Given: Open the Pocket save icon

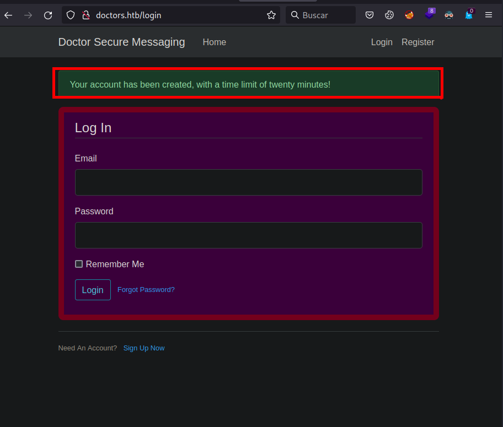Looking at the screenshot, I should [x=370, y=15].
